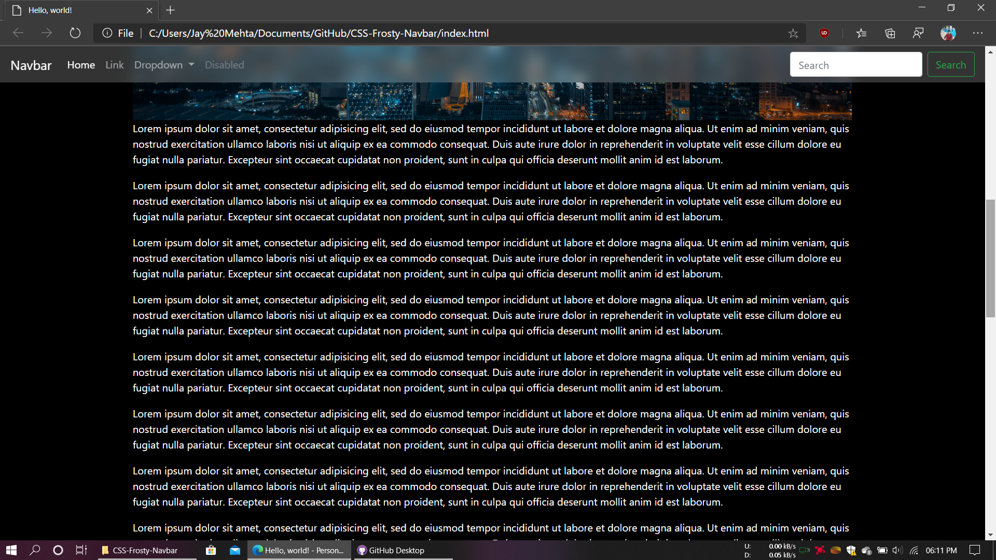Viewport: 996px width, 560px height.
Task: Open the CSS-Frosty-Navbar folder in taskbar
Action: (140, 550)
